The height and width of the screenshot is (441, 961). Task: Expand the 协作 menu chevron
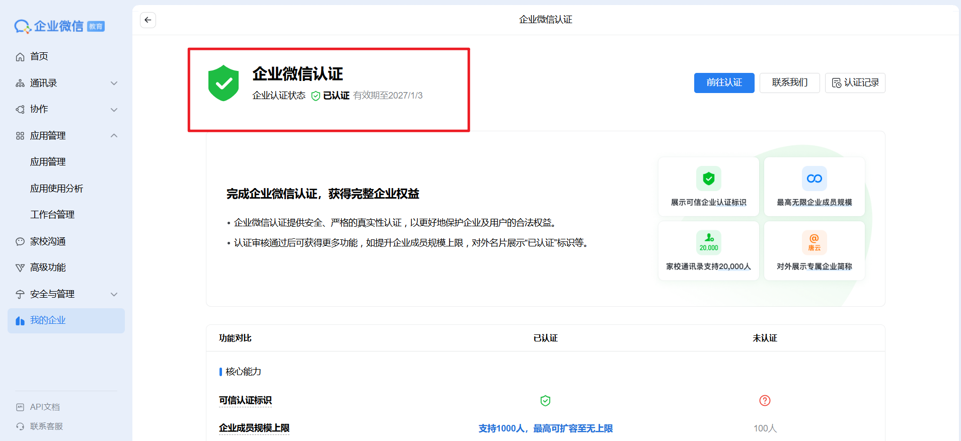[114, 110]
